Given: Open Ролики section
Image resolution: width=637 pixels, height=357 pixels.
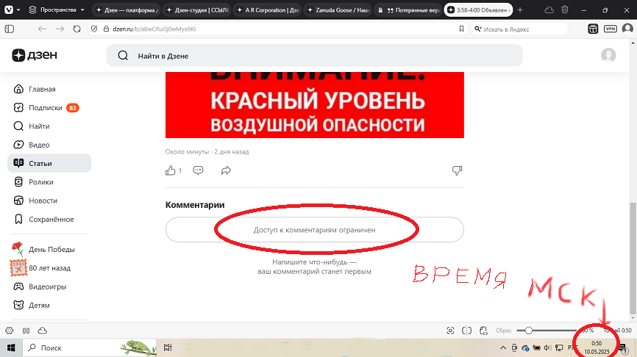Looking at the screenshot, I should coord(49,181).
